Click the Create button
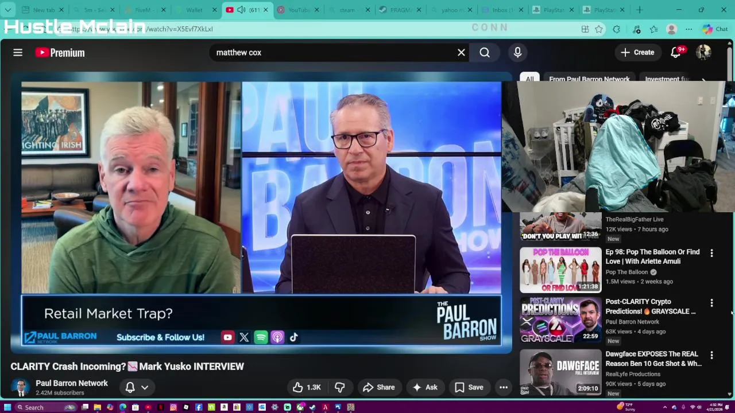The width and height of the screenshot is (735, 413). tap(637, 53)
